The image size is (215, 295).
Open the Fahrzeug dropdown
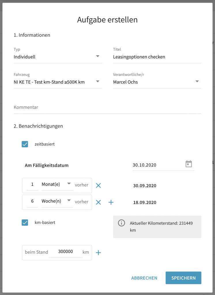(x=58, y=82)
